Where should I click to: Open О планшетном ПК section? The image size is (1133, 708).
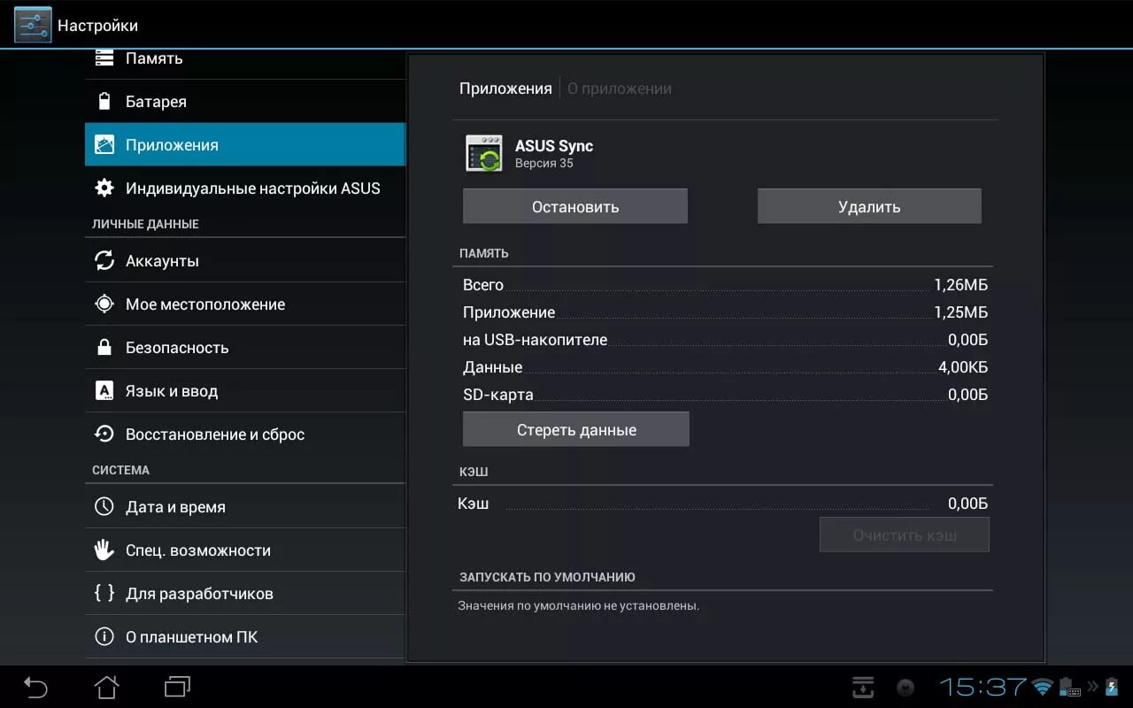click(x=245, y=637)
